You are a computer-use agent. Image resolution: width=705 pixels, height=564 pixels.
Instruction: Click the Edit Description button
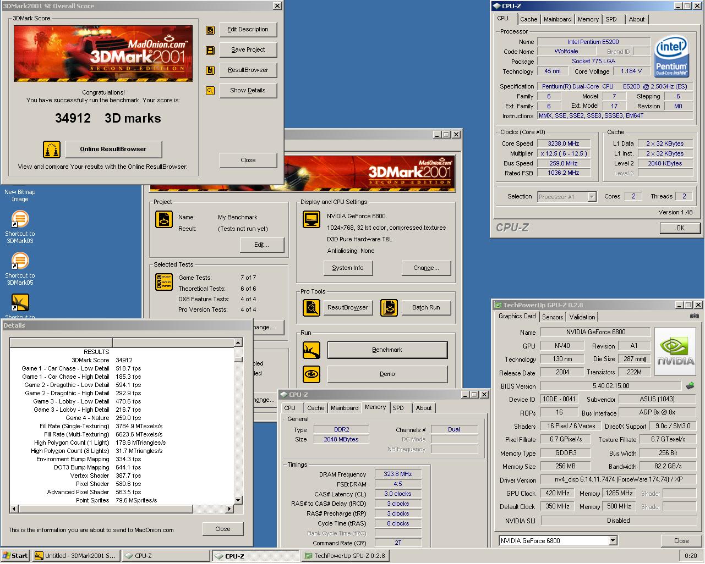248,30
